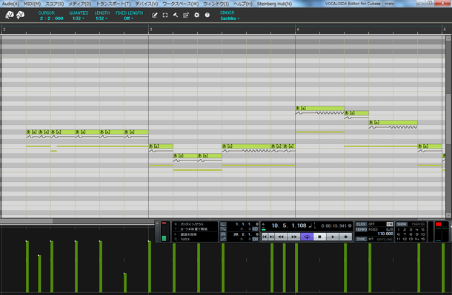Image resolution: width=452 pixels, height=295 pixels.
Task: Click the punch-in icon below L
Action: pos(223,229)
